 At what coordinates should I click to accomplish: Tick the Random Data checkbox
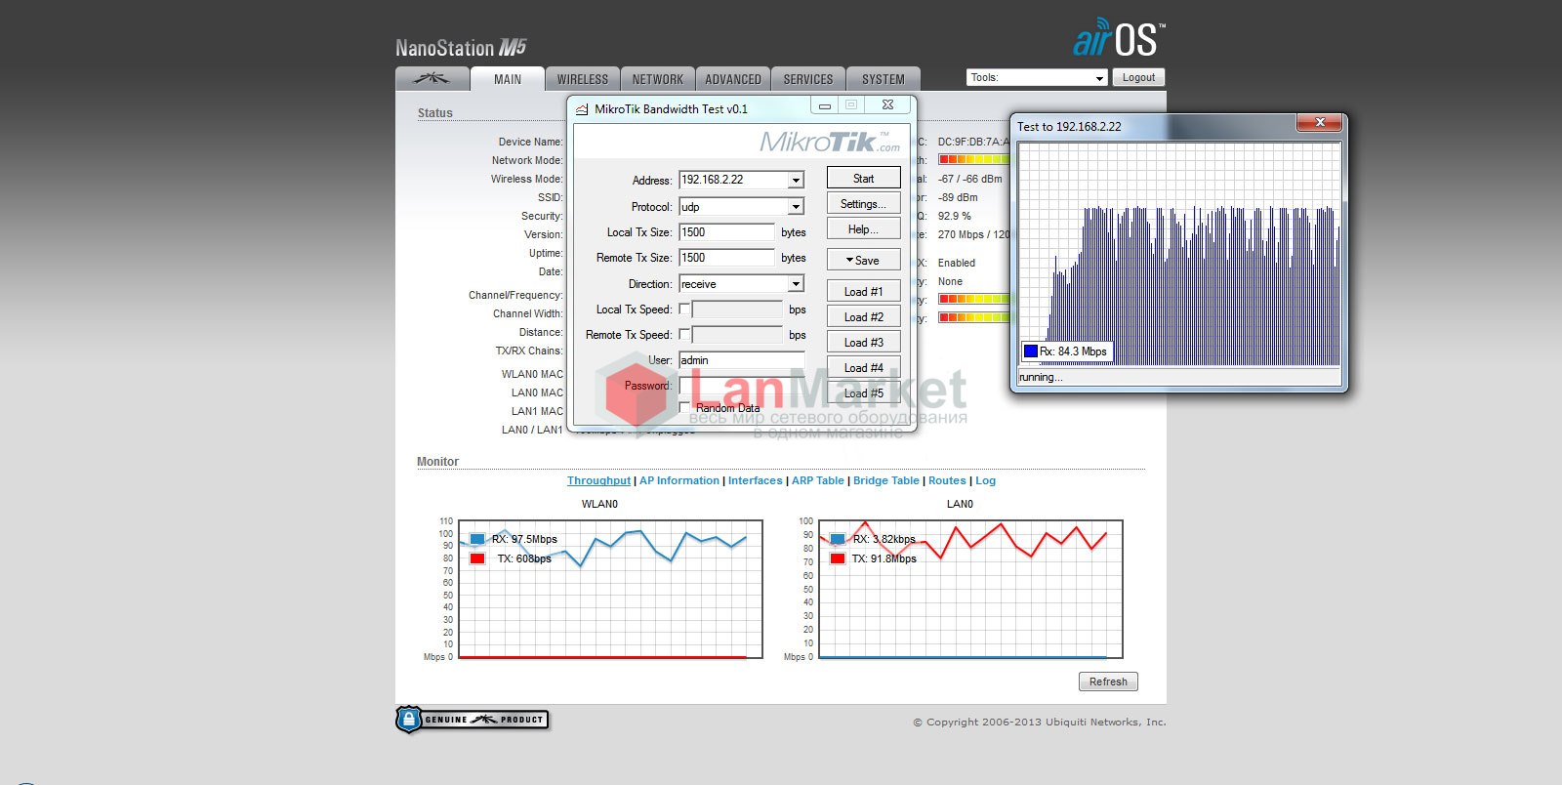(x=684, y=407)
